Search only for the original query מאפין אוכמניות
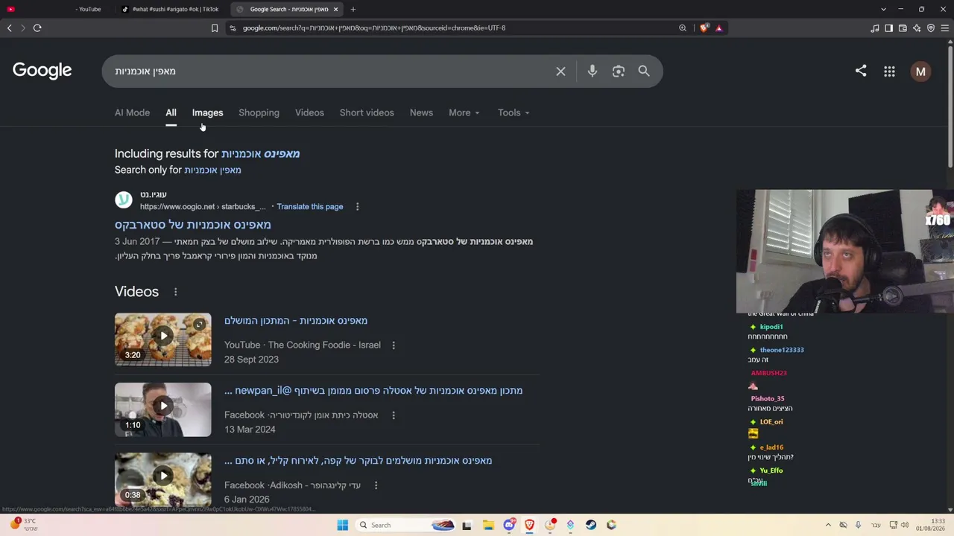 [212, 170]
